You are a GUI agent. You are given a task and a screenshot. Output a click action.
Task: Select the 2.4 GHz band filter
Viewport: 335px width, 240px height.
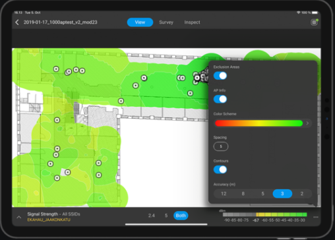point(152,216)
